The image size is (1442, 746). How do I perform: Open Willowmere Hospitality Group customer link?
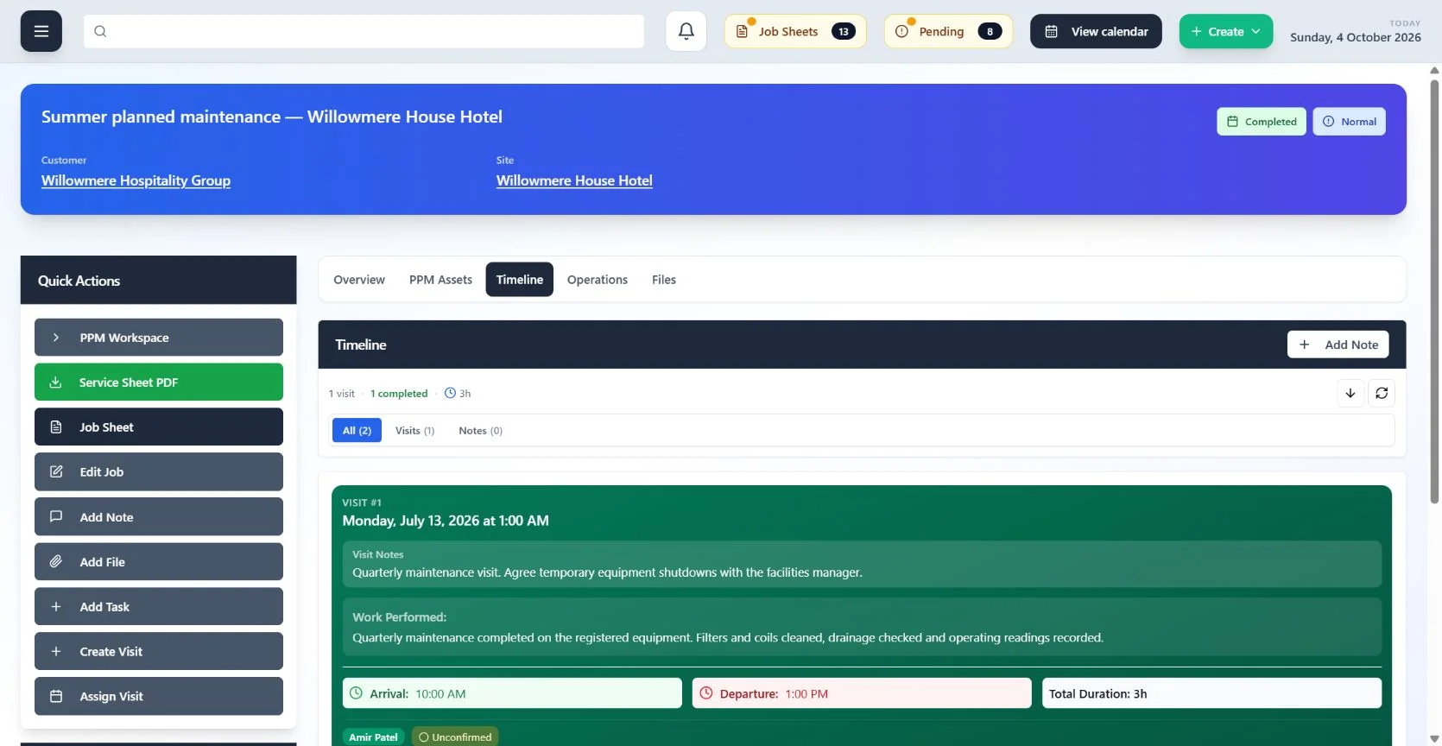pyautogui.click(x=136, y=180)
